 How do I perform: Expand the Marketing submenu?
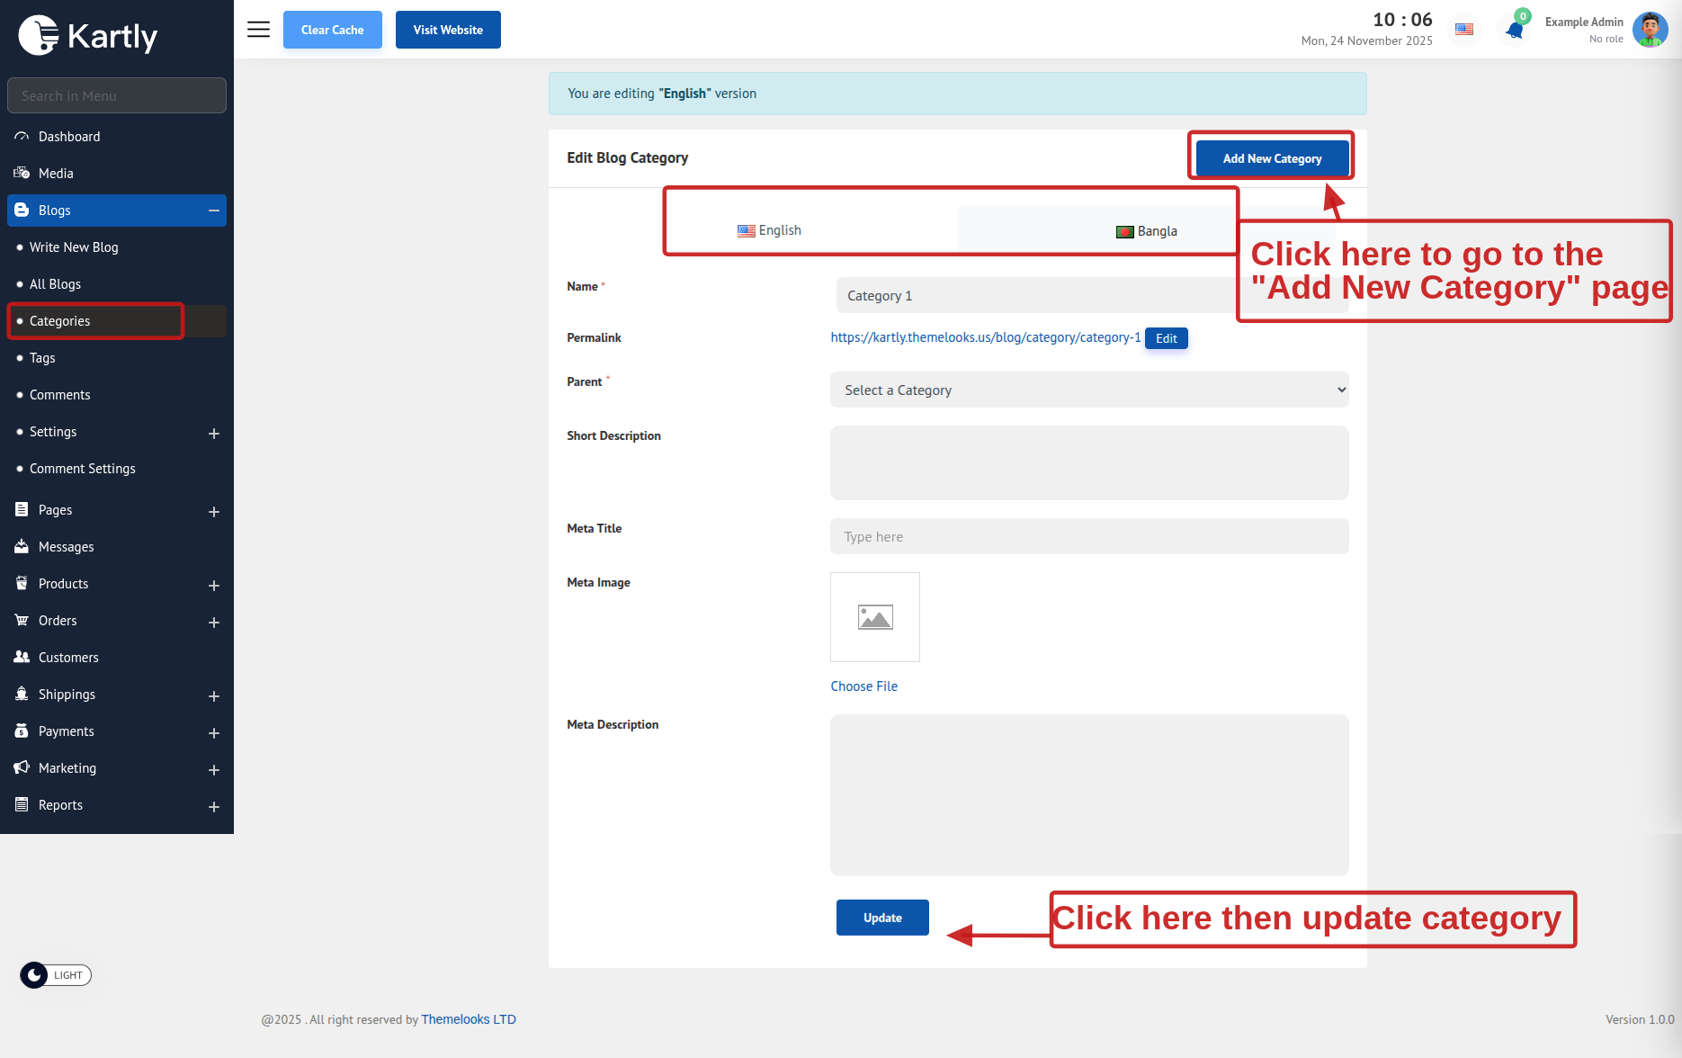(214, 769)
